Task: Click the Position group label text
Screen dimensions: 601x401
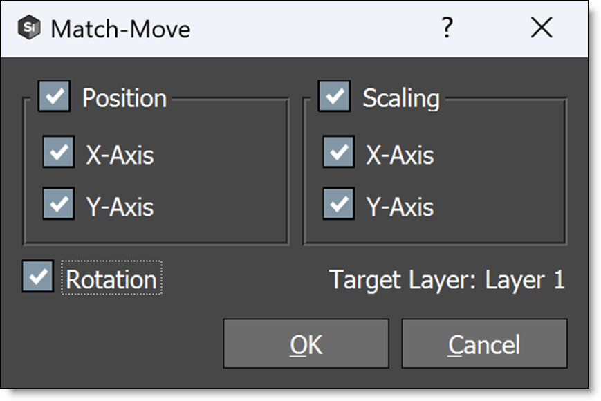Action: tap(124, 98)
